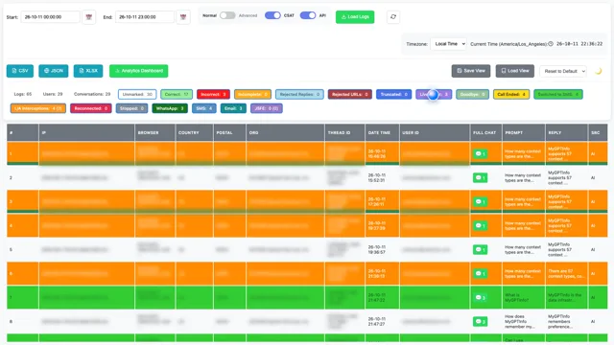Filter by the Truncated chip
The height and width of the screenshot is (345, 614).
[x=393, y=94]
